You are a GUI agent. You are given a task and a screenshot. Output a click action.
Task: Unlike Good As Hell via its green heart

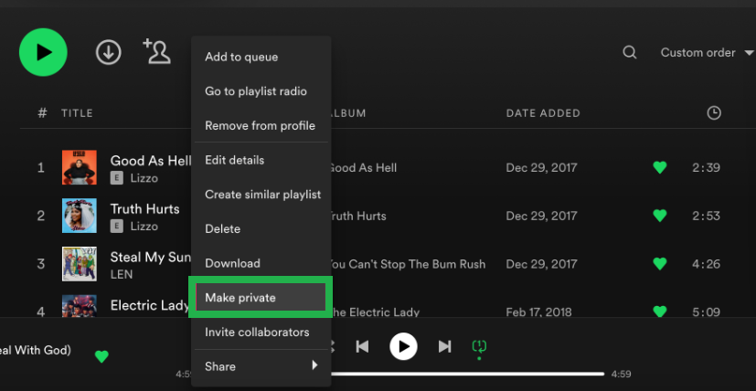click(x=660, y=167)
